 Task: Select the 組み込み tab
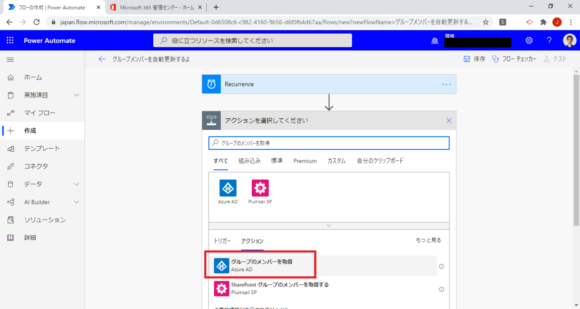coord(249,161)
